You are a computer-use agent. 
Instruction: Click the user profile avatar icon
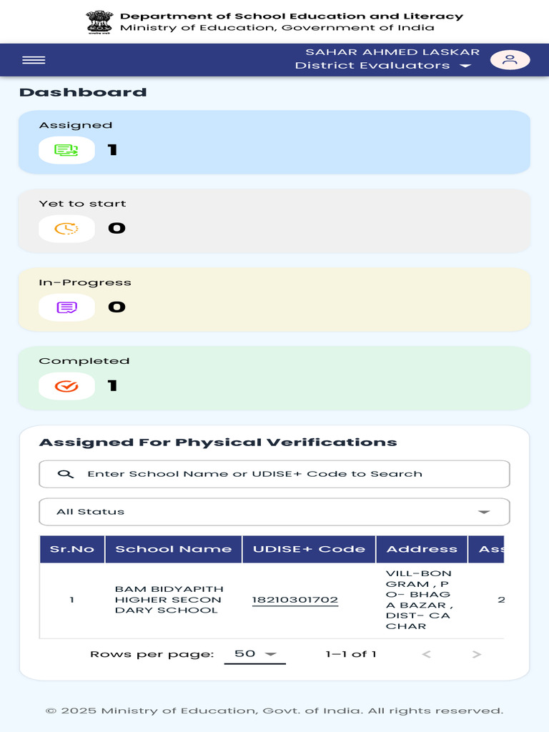(510, 60)
